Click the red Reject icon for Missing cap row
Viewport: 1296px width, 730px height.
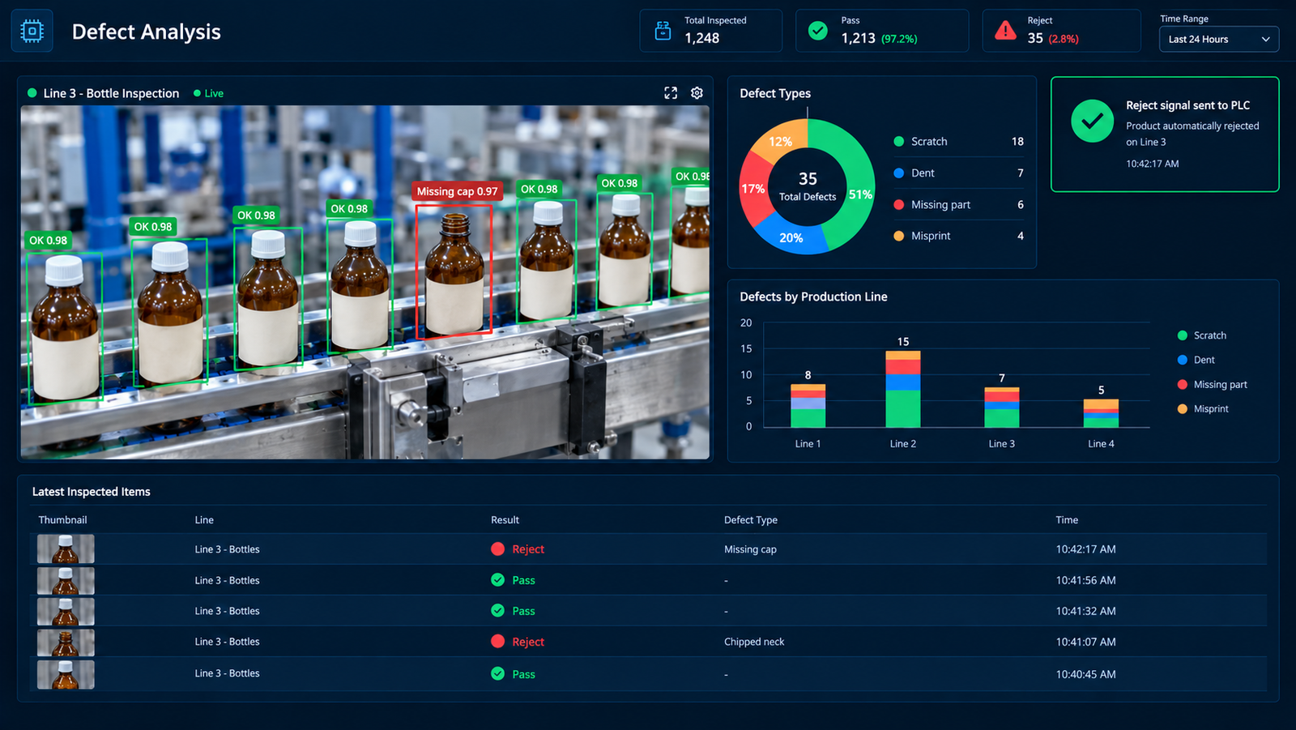point(498,549)
